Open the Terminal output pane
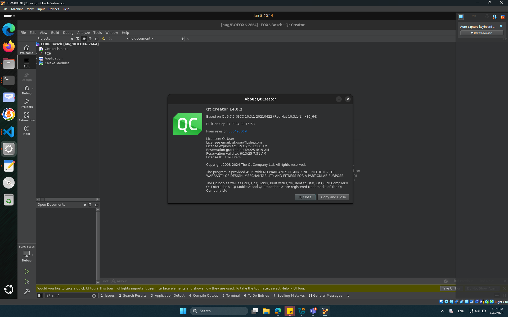508x317 pixels. (x=231, y=296)
